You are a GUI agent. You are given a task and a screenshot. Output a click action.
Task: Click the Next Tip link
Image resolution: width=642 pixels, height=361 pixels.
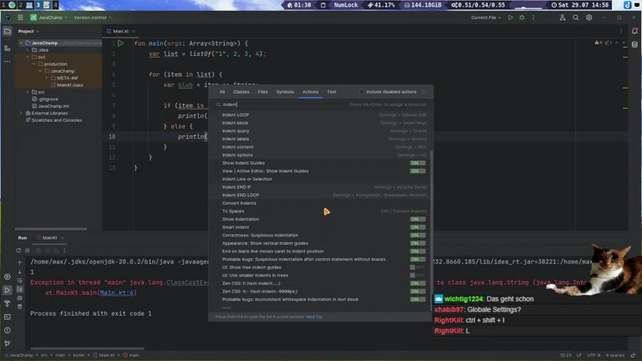click(x=314, y=317)
